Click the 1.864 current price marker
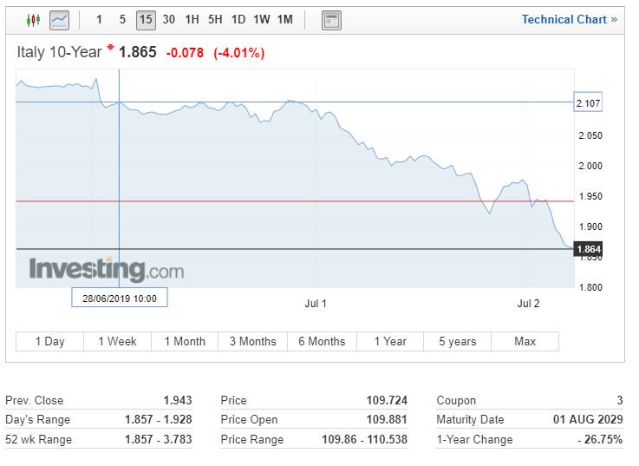 tap(588, 249)
